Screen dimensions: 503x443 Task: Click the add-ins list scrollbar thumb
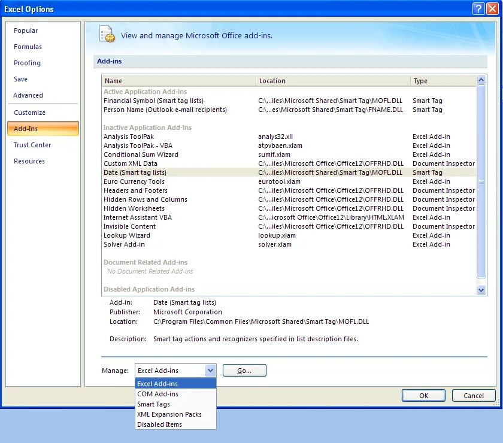[481, 181]
